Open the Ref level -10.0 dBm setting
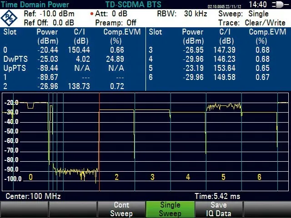 click(x=49, y=14)
